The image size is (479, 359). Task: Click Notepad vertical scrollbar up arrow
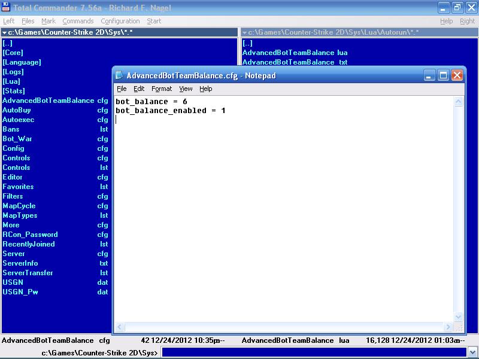[458, 102]
